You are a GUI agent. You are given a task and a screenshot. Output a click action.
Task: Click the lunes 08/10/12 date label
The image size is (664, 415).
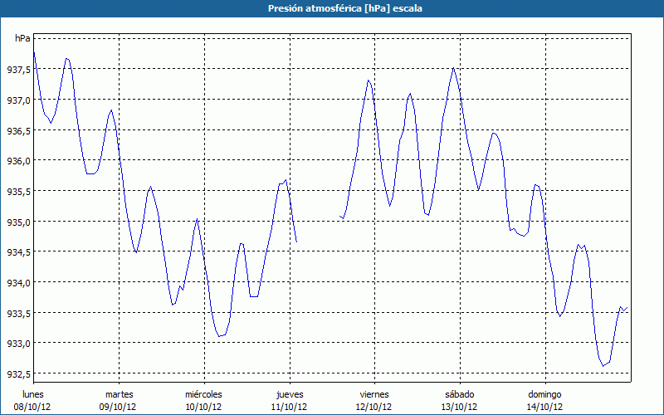(33, 400)
